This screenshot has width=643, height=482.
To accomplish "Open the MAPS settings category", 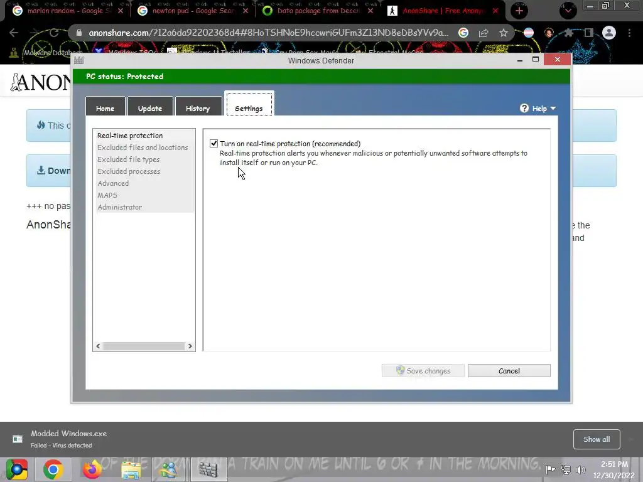I will (107, 195).
